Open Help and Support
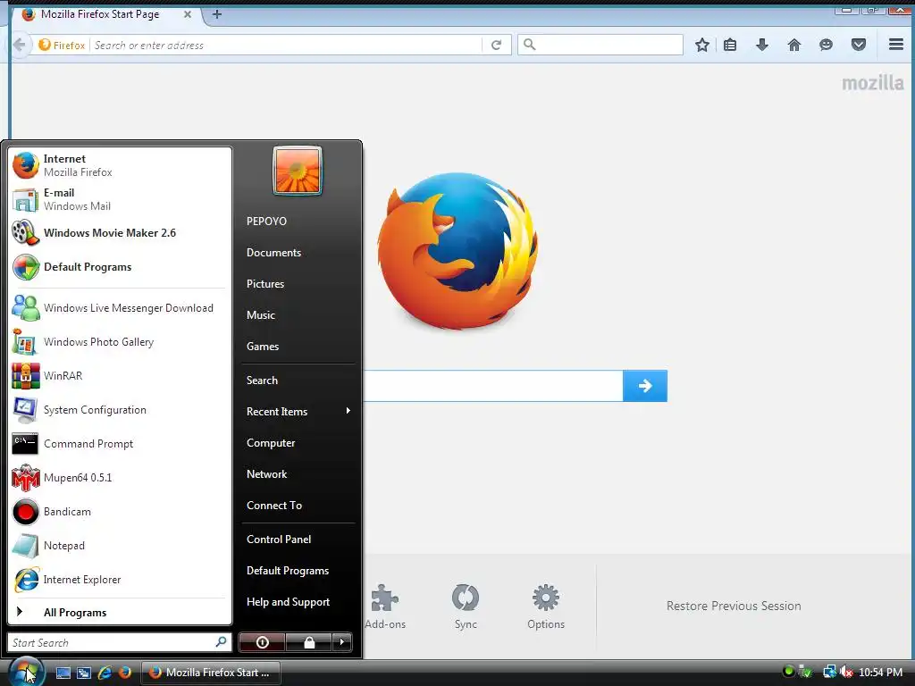This screenshot has height=686, width=915. point(289,602)
